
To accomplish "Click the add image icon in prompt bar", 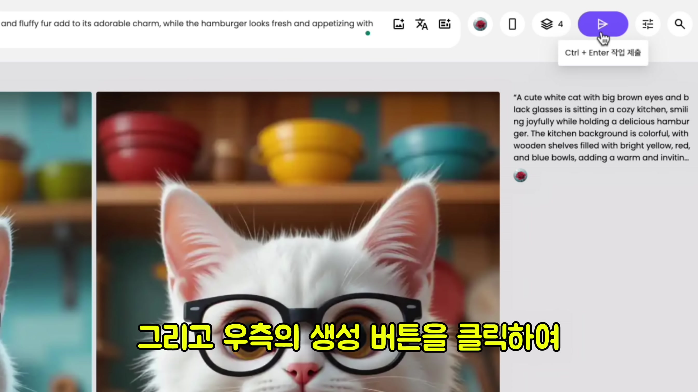I will [399, 24].
